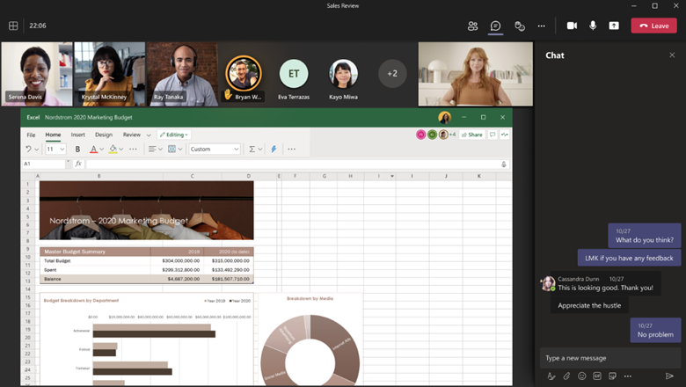Select the Excel column B header
Screen dimensions: 686x387
[99, 176]
